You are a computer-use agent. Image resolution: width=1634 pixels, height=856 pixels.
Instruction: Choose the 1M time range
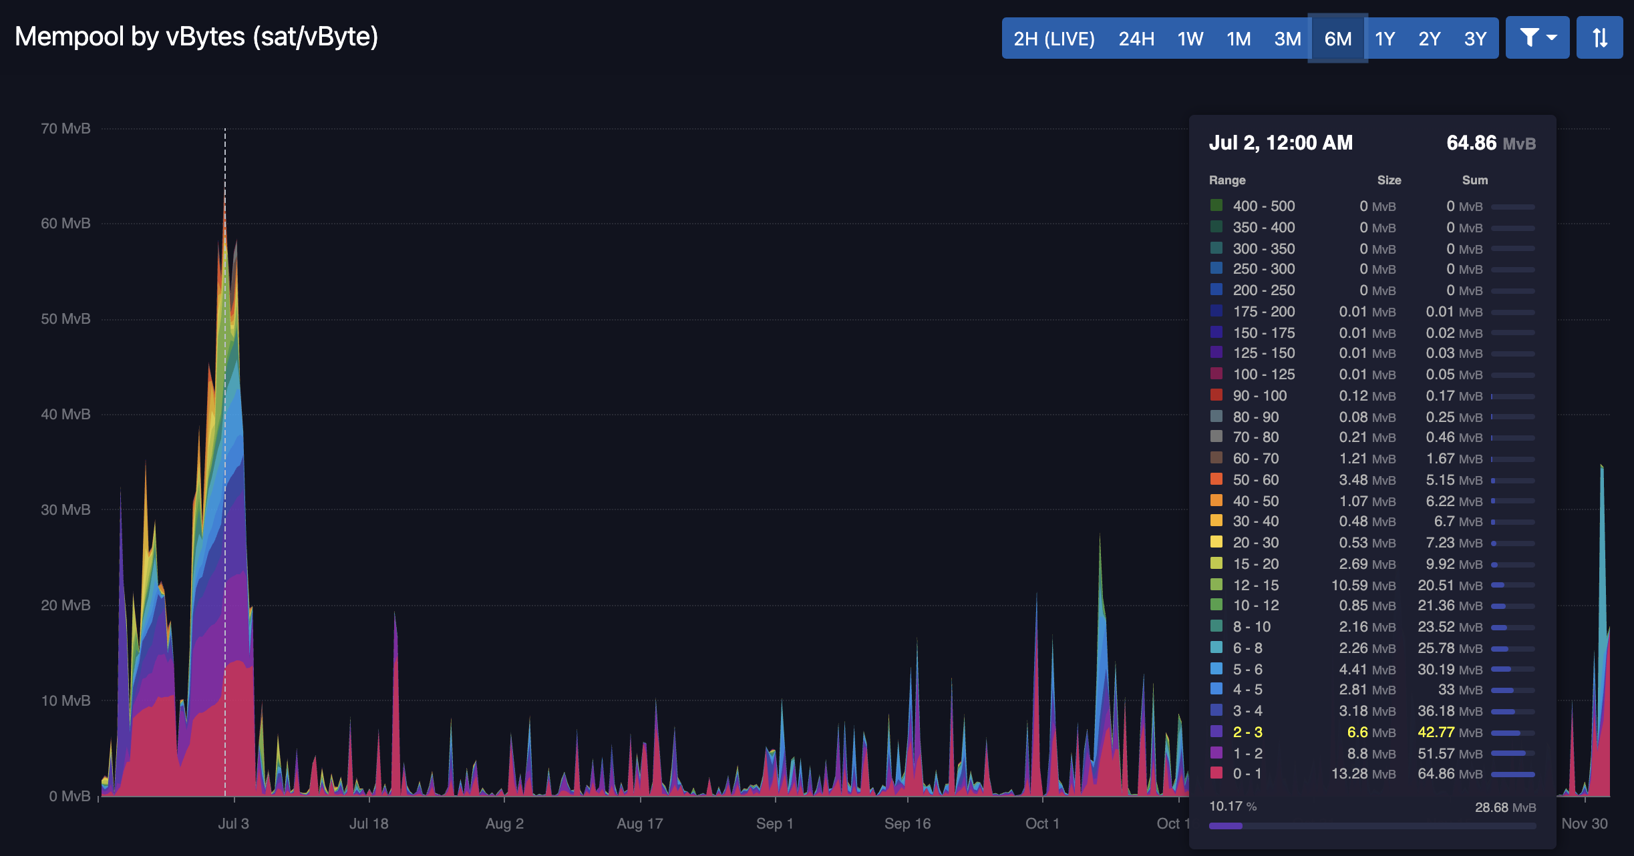click(x=1239, y=39)
